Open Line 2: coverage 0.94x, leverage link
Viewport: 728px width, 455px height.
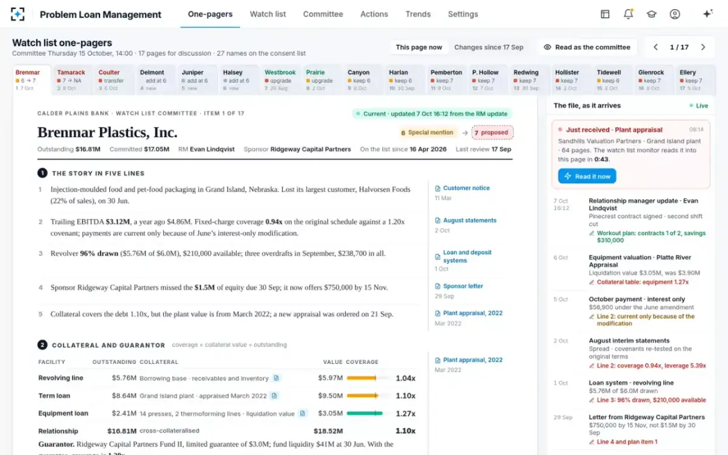tap(647, 366)
